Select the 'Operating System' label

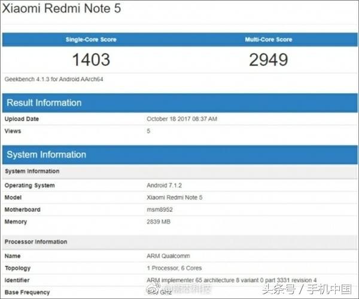pos(30,186)
